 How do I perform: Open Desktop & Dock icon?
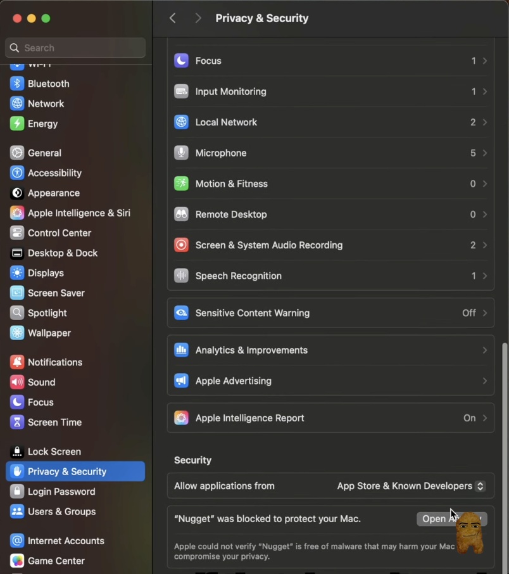click(17, 253)
